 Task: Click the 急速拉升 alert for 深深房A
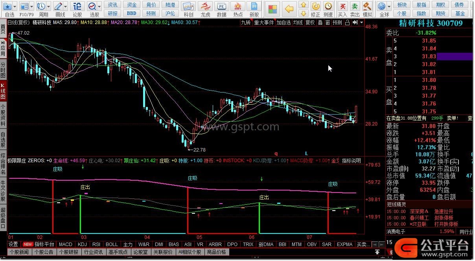444,211
